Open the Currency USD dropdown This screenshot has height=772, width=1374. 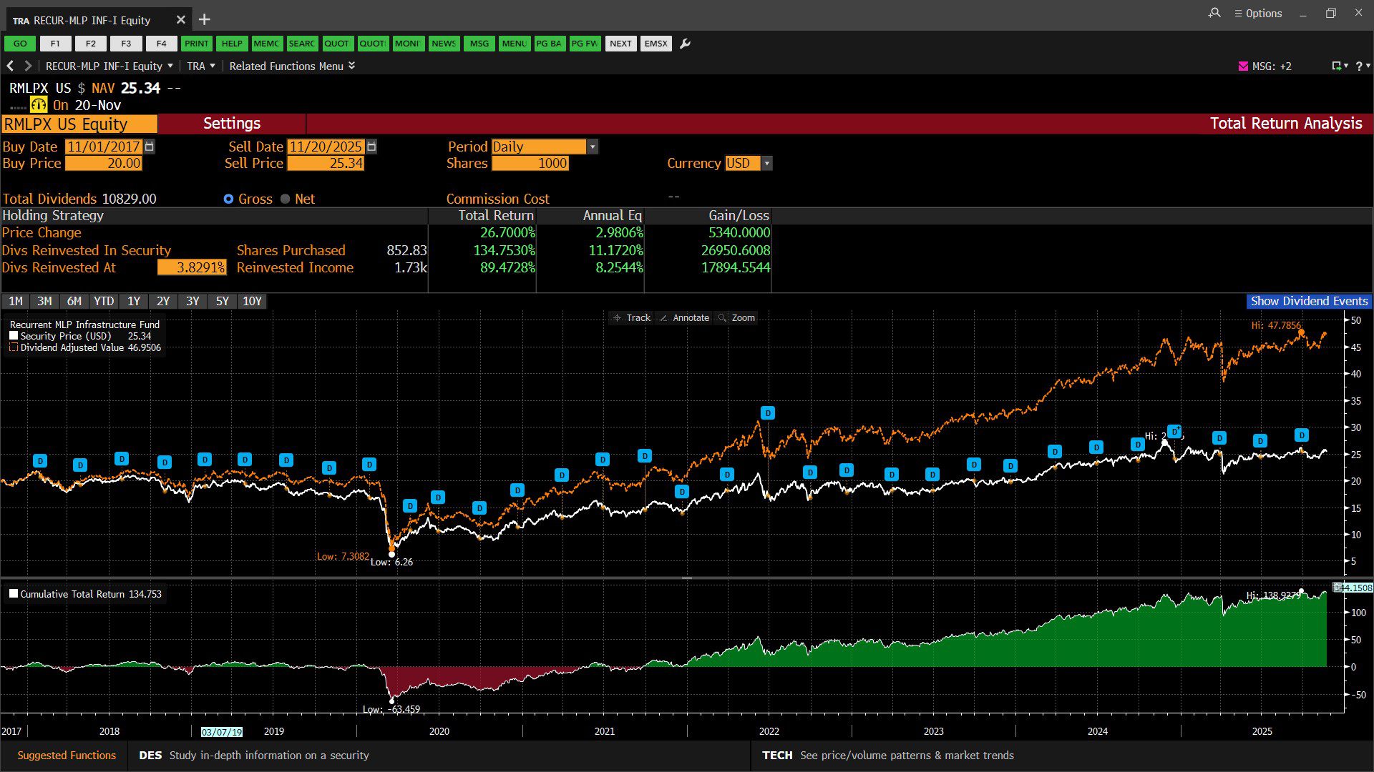[x=766, y=164]
